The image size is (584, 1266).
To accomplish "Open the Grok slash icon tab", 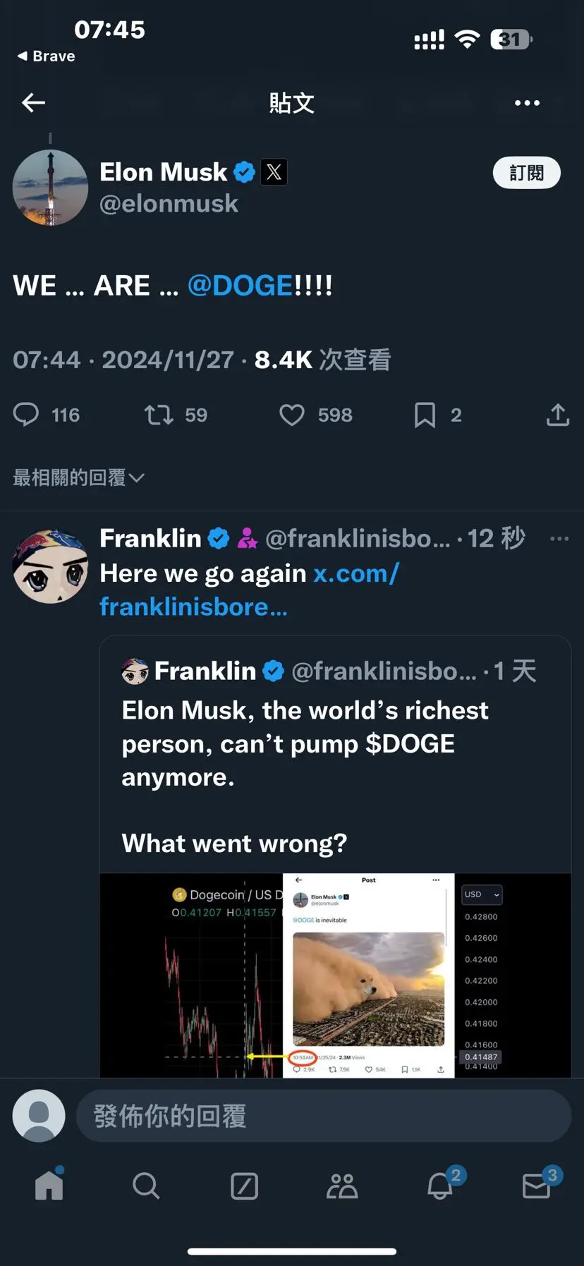I will tap(244, 1186).
